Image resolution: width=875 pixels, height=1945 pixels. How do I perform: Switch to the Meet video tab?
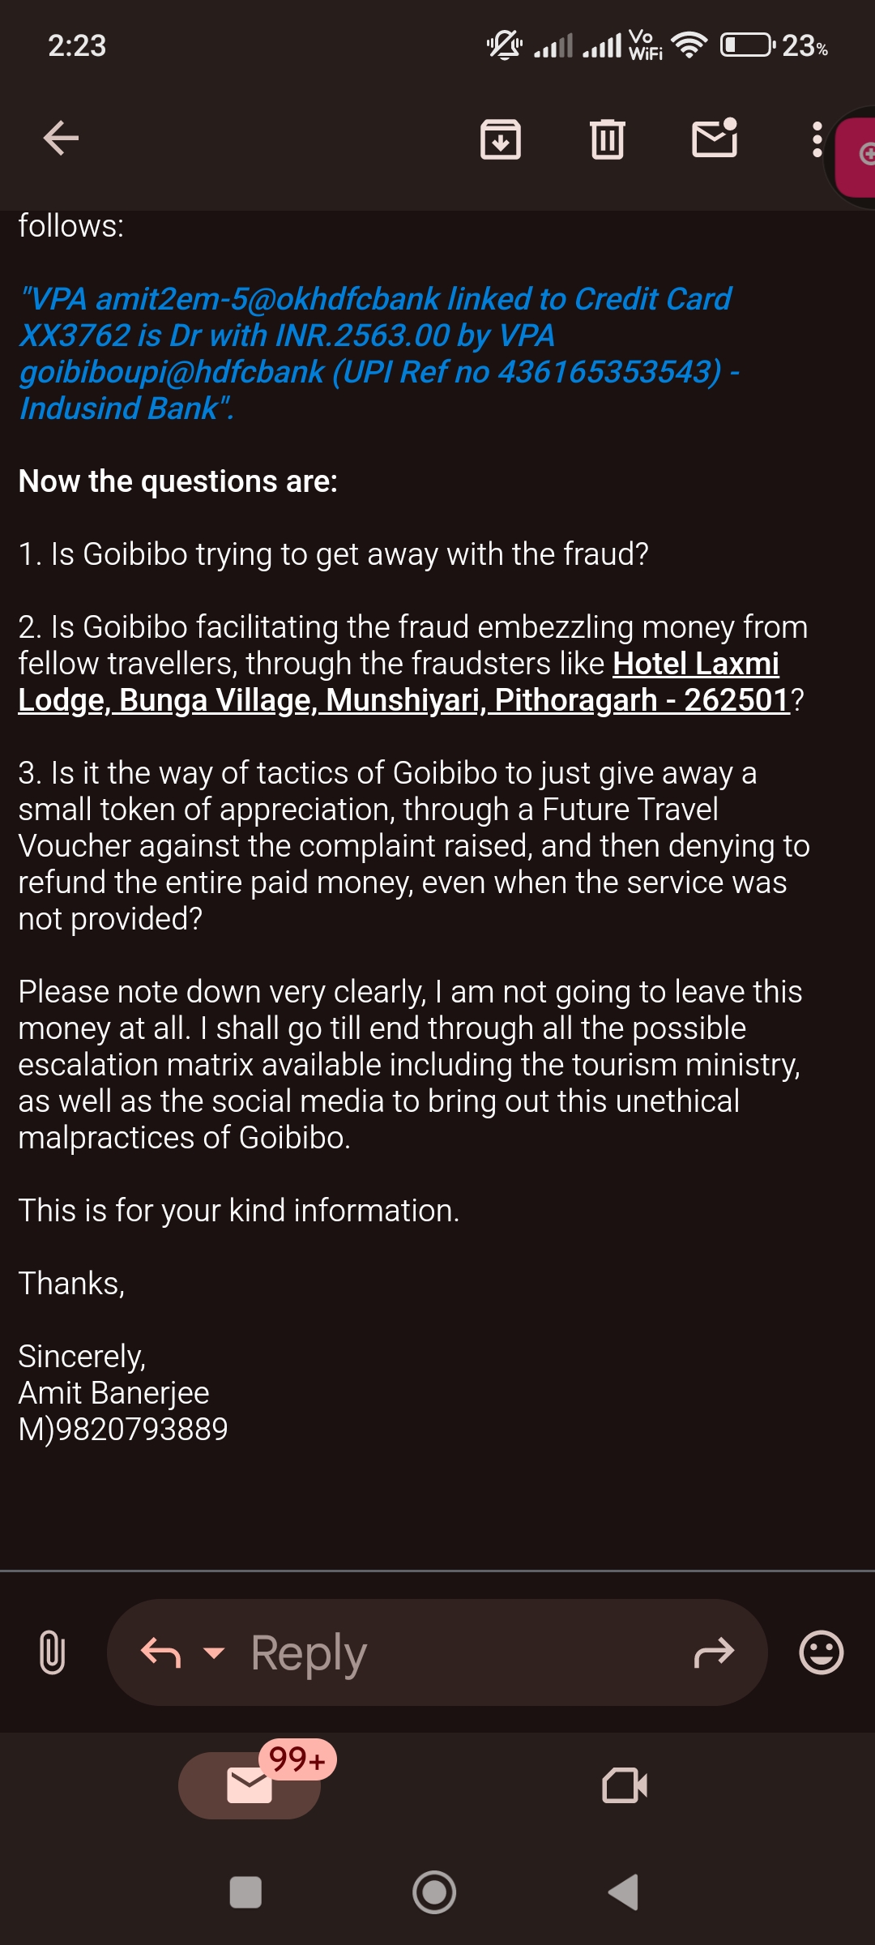click(625, 1785)
